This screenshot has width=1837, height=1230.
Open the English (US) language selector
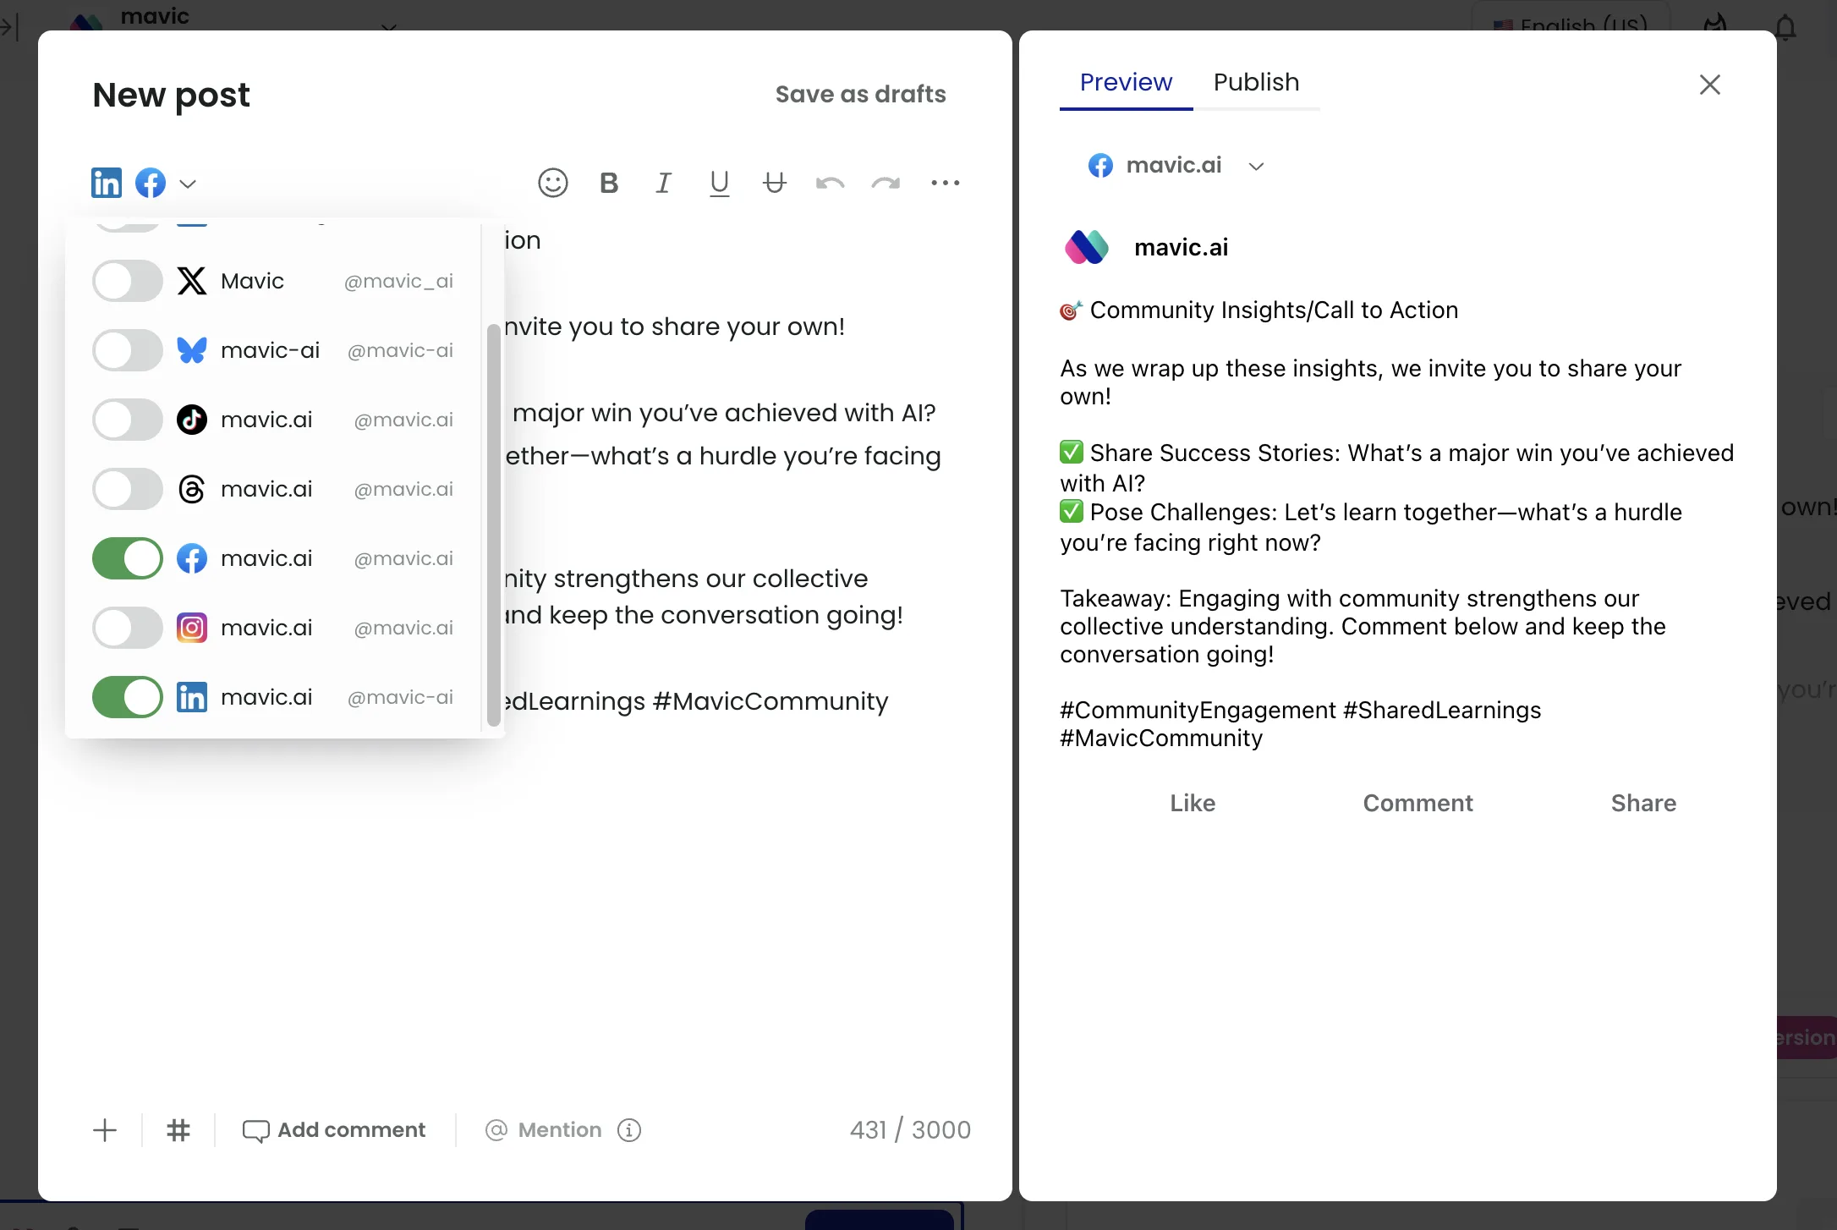[x=1571, y=24]
